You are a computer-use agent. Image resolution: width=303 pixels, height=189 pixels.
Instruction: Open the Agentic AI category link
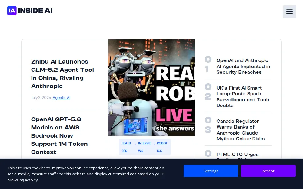[62, 98]
